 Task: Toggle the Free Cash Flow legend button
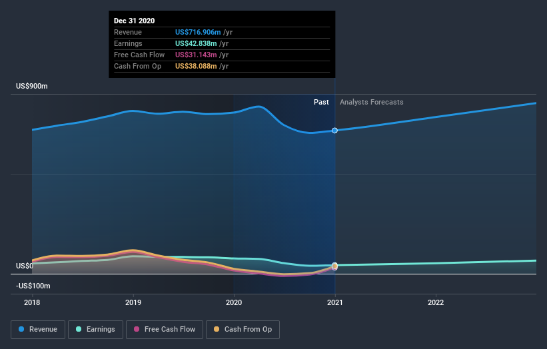click(165, 330)
